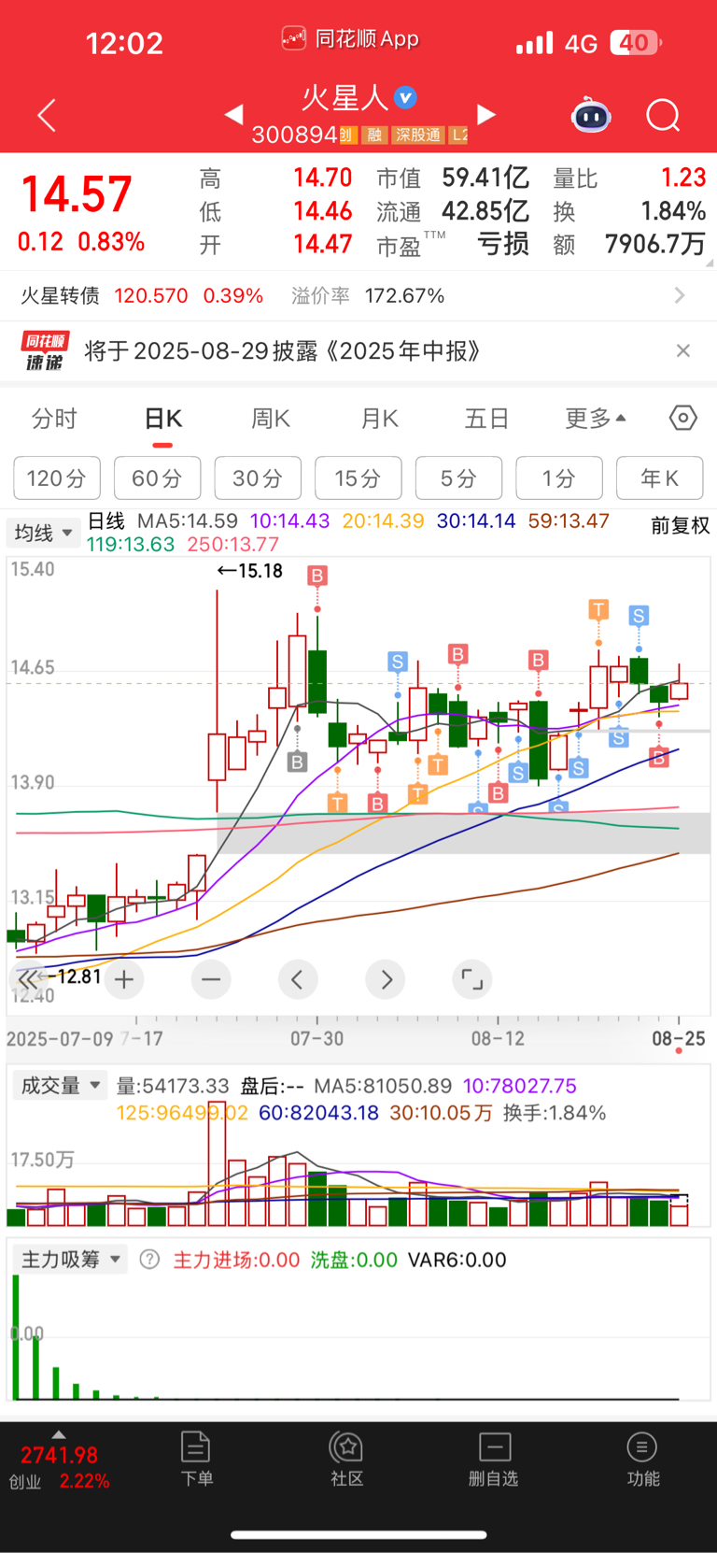Pan chart left with arrow button

[x=298, y=979]
